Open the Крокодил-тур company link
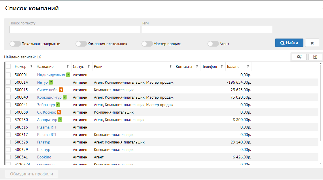Viewport: 323px width, 180px height. (49, 97)
